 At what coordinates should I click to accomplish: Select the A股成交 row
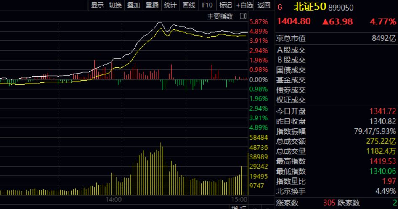click(336, 50)
